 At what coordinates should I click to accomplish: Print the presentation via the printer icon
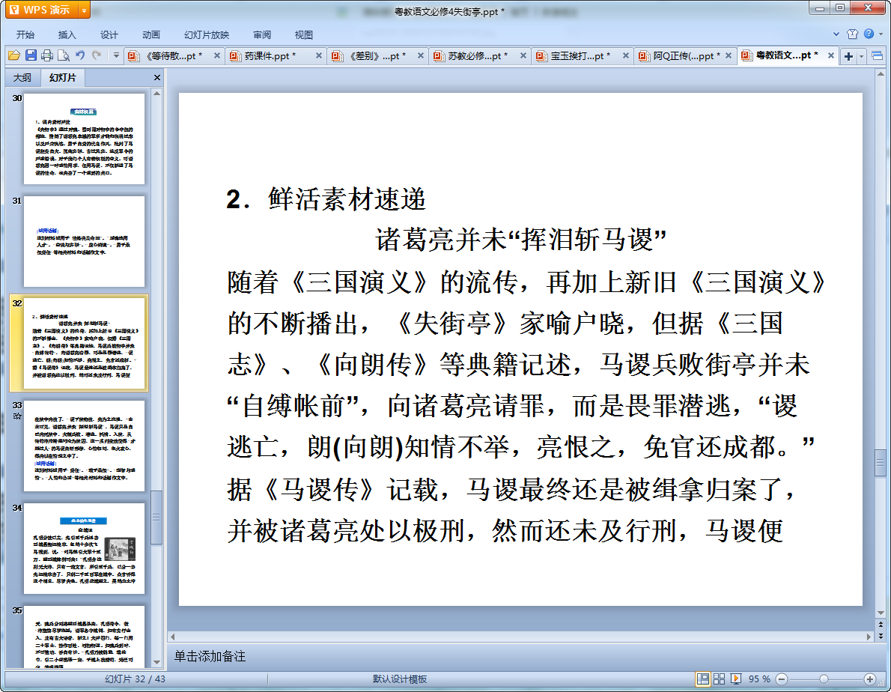pyautogui.click(x=47, y=55)
